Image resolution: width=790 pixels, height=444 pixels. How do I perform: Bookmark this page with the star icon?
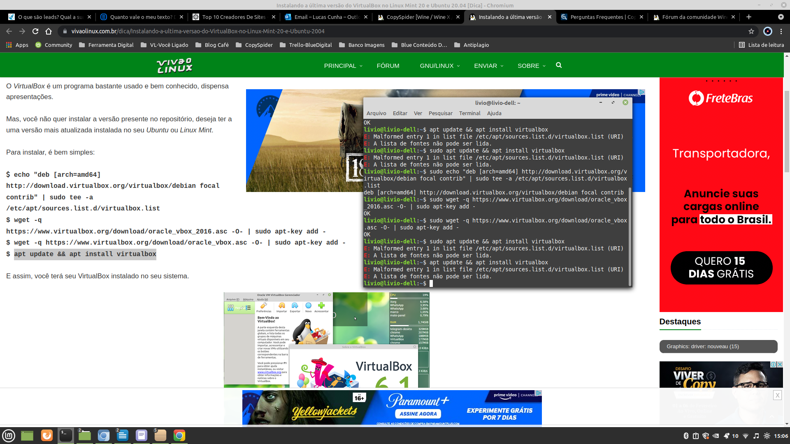[751, 31]
